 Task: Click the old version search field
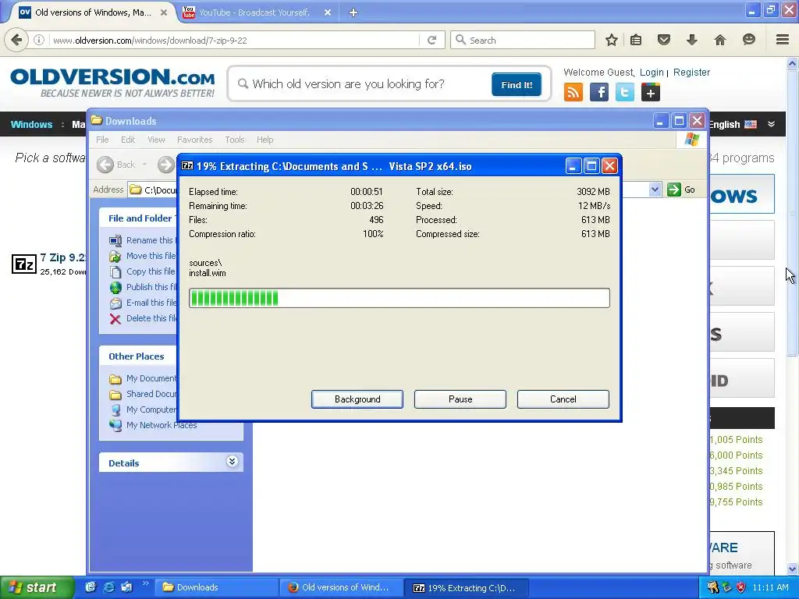(362, 84)
